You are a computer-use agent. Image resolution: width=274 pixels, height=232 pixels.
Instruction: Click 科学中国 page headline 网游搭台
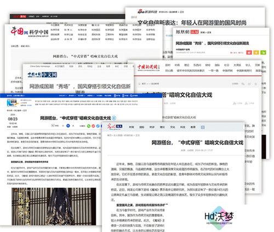(x=85, y=56)
